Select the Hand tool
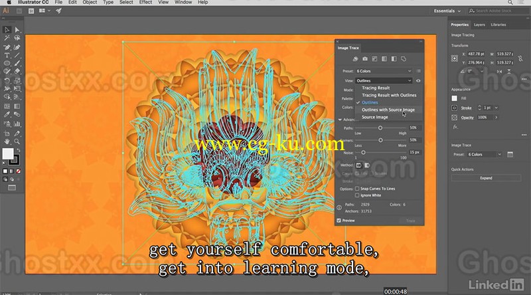The height and width of the screenshot is (295, 531). point(7,142)
